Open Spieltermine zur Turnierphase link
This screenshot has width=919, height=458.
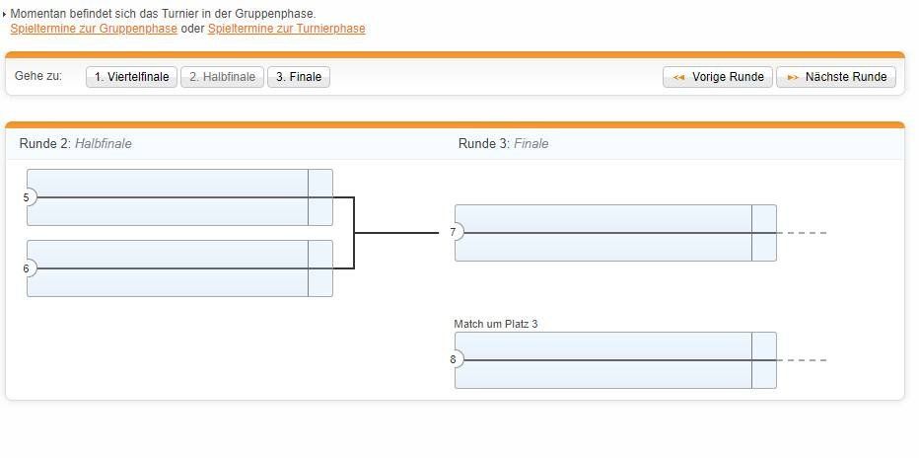pyautogui.click(x=286, y=29)
